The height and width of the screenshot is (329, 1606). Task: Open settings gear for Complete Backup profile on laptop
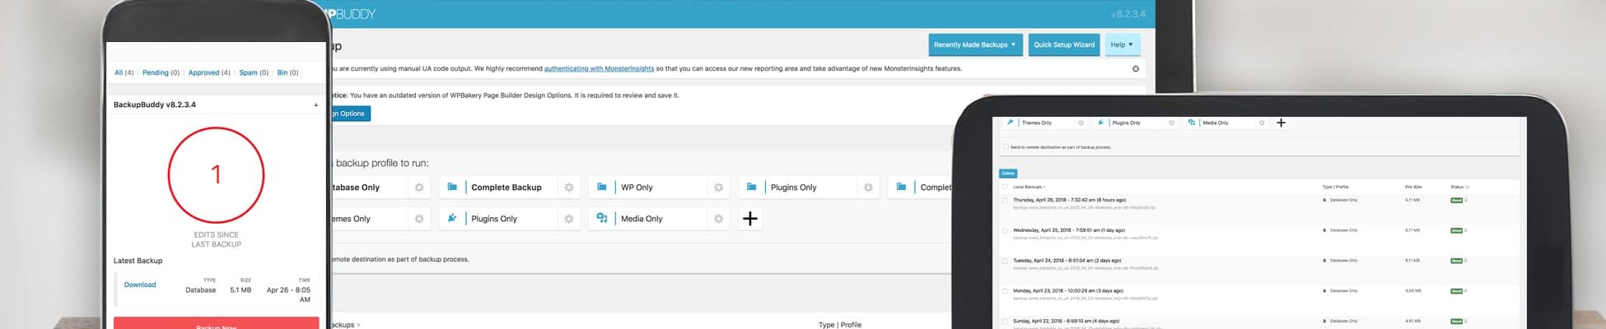coord(569,188)
